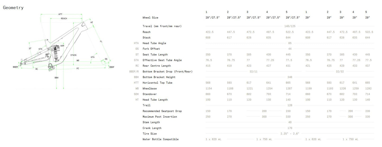Viewport: 382px width, 147px height.
Task: Click the wheelbase value 1292
Action: click(367, 89)
